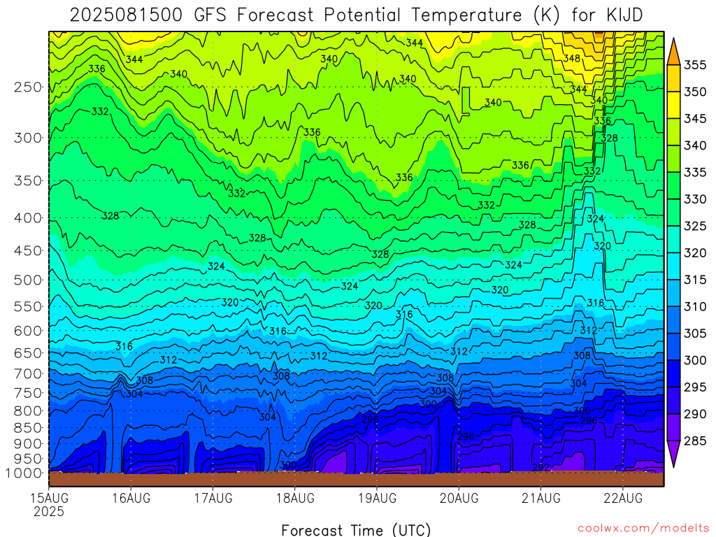Screen dimensions: 716x537
Task: Click the 348 contour label
Action: point(572,59)
